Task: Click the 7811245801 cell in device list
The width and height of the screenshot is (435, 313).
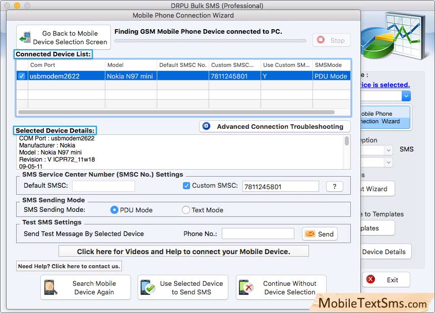Action: [235, 76]
